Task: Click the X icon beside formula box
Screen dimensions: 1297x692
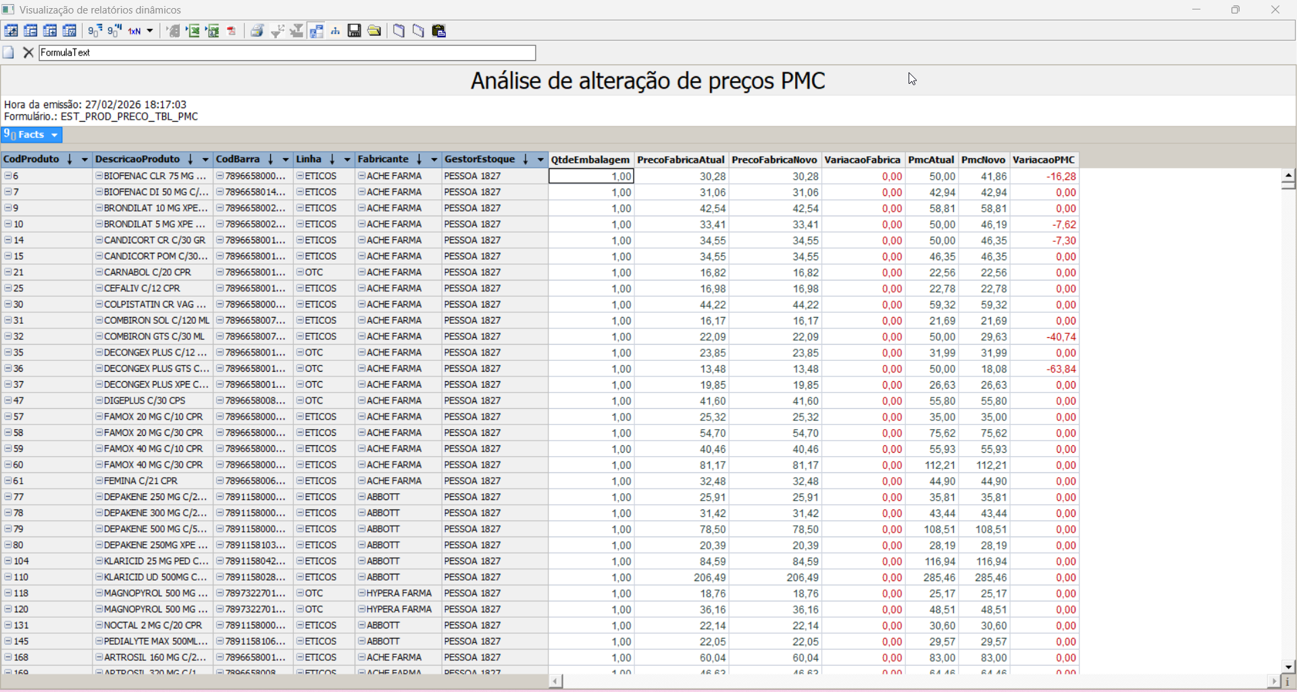Action: (28, 53)
